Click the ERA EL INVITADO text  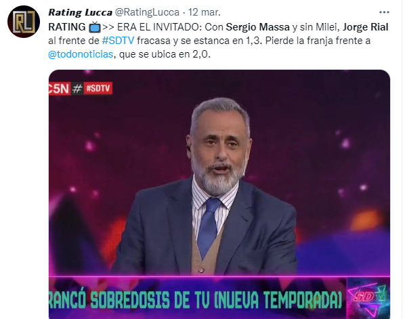(159, 27)
